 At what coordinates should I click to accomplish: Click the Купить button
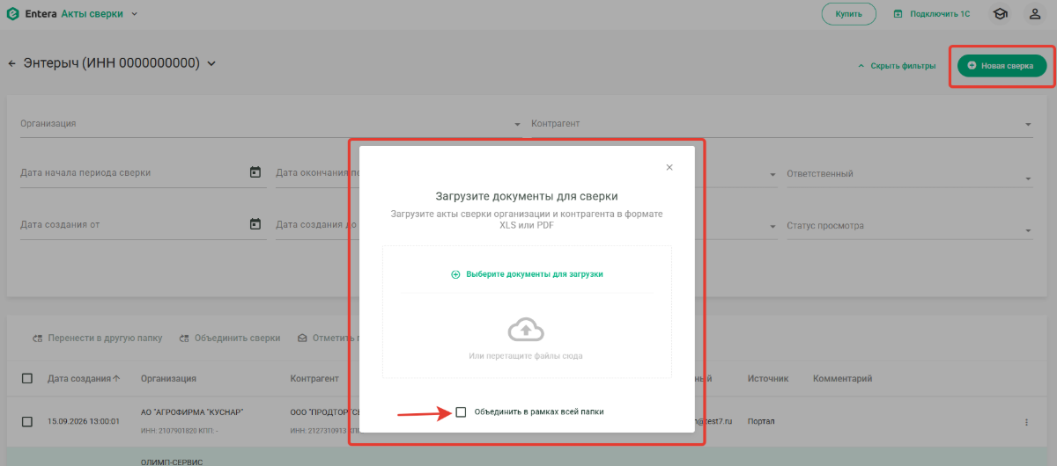[x=849, y=14]
